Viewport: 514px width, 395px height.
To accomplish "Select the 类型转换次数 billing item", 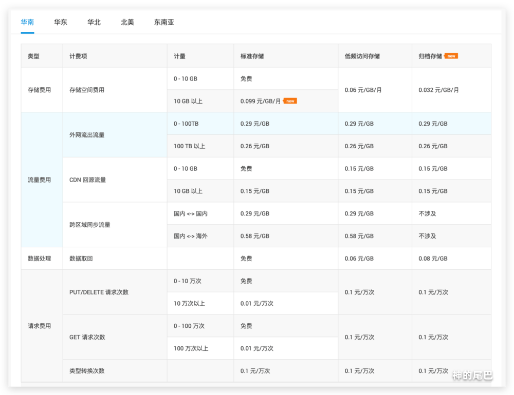I will pyautogui.click(x=86, y=371).
